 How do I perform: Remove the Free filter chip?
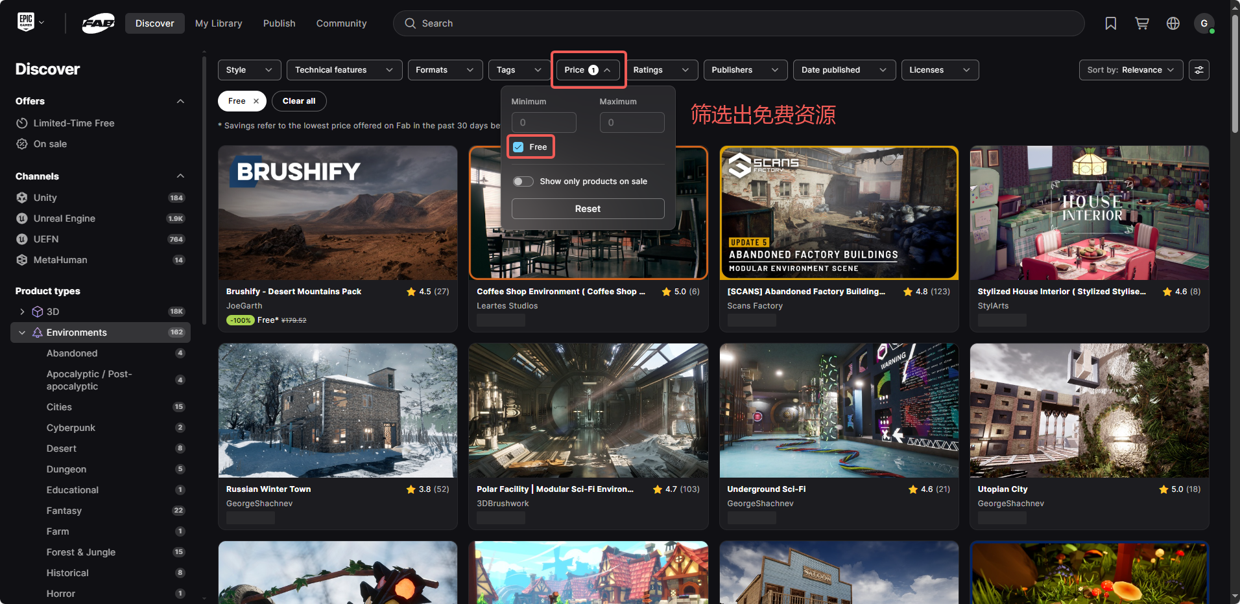tap(256, 101)
